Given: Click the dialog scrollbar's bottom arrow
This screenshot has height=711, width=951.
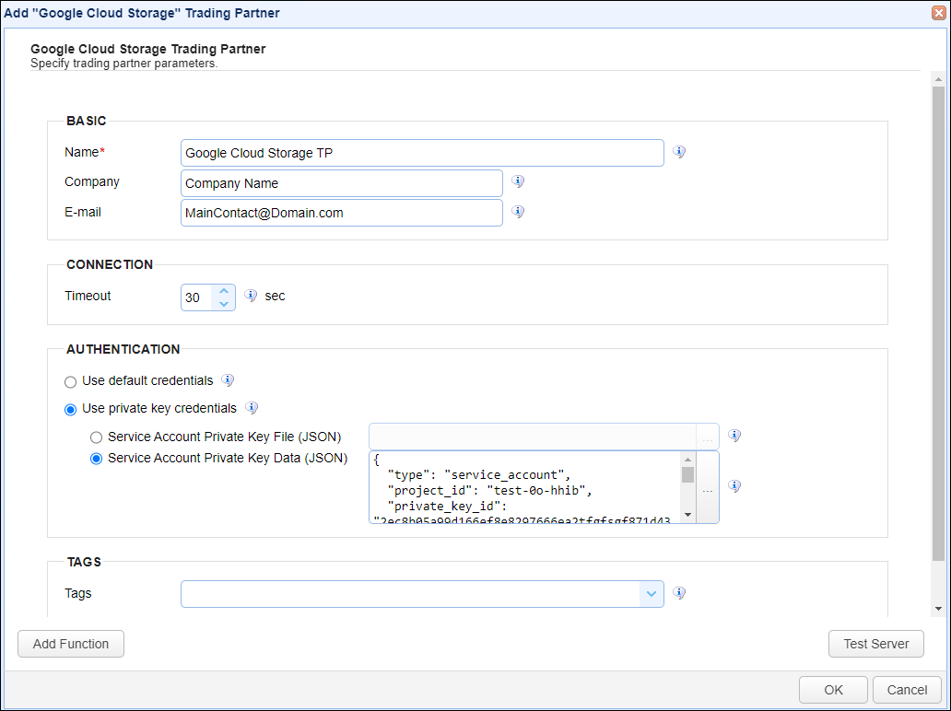Looking at the screenshot, I should click(938, 609).
